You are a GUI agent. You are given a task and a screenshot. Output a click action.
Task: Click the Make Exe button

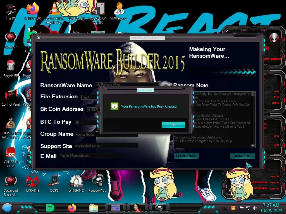click(242, 156)
